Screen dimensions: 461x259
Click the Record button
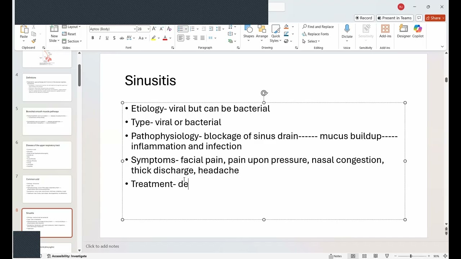pyautogui.click(x=363, y=18)
